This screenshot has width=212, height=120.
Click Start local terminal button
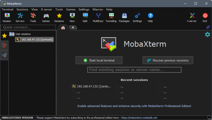[x=99, y=60]
